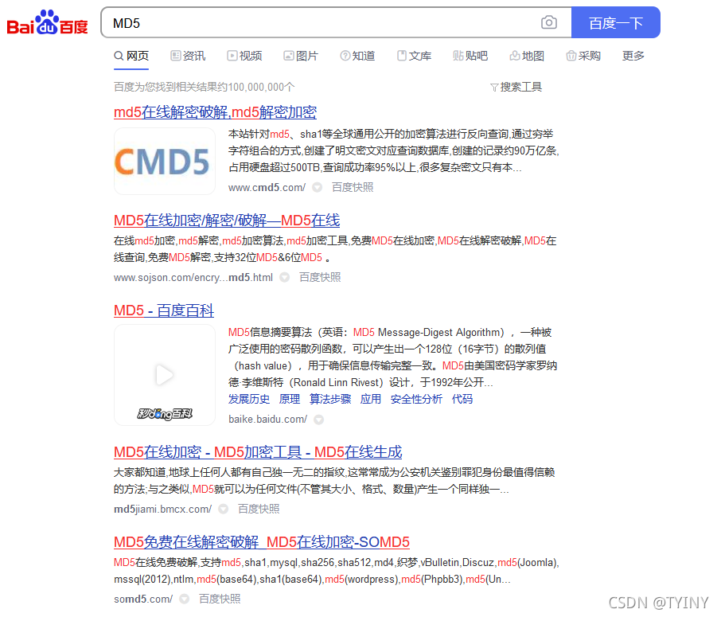Toggle the 搜索工具 search tools filter
This screenshot has height=617, width=721.
(516, 86)
